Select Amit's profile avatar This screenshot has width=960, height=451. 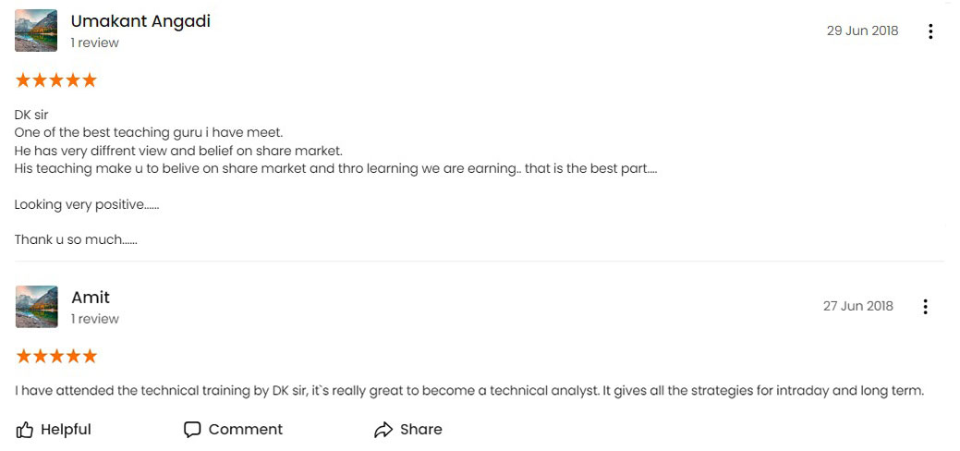tap(36, 307)
